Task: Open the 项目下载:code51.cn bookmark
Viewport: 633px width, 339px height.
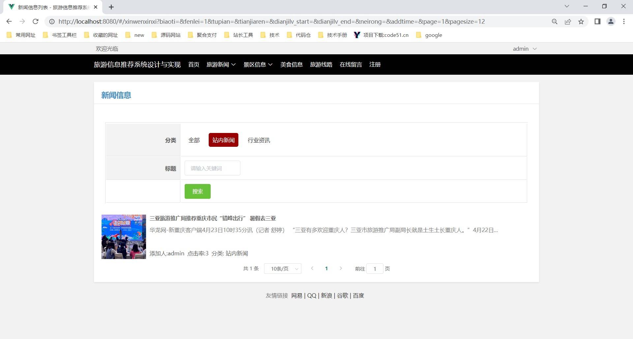Action: [x=381, y=35]
